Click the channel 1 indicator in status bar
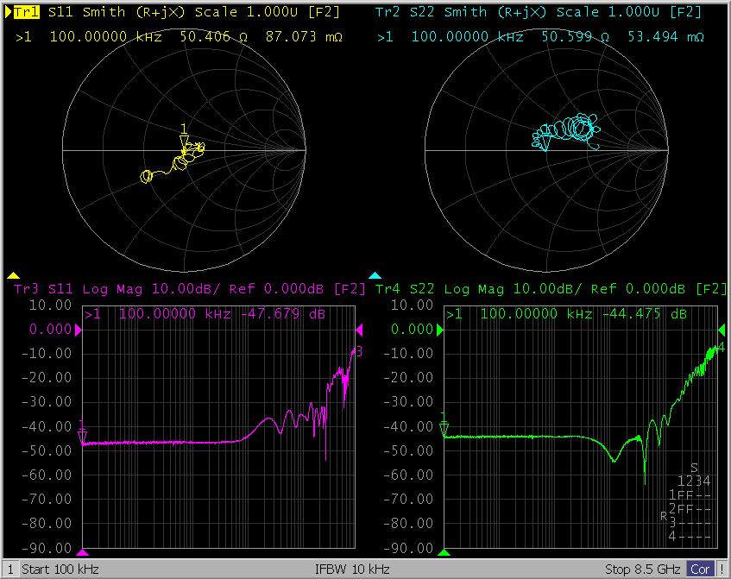Viewport: 731px width, 579px height. pos(10,570)
